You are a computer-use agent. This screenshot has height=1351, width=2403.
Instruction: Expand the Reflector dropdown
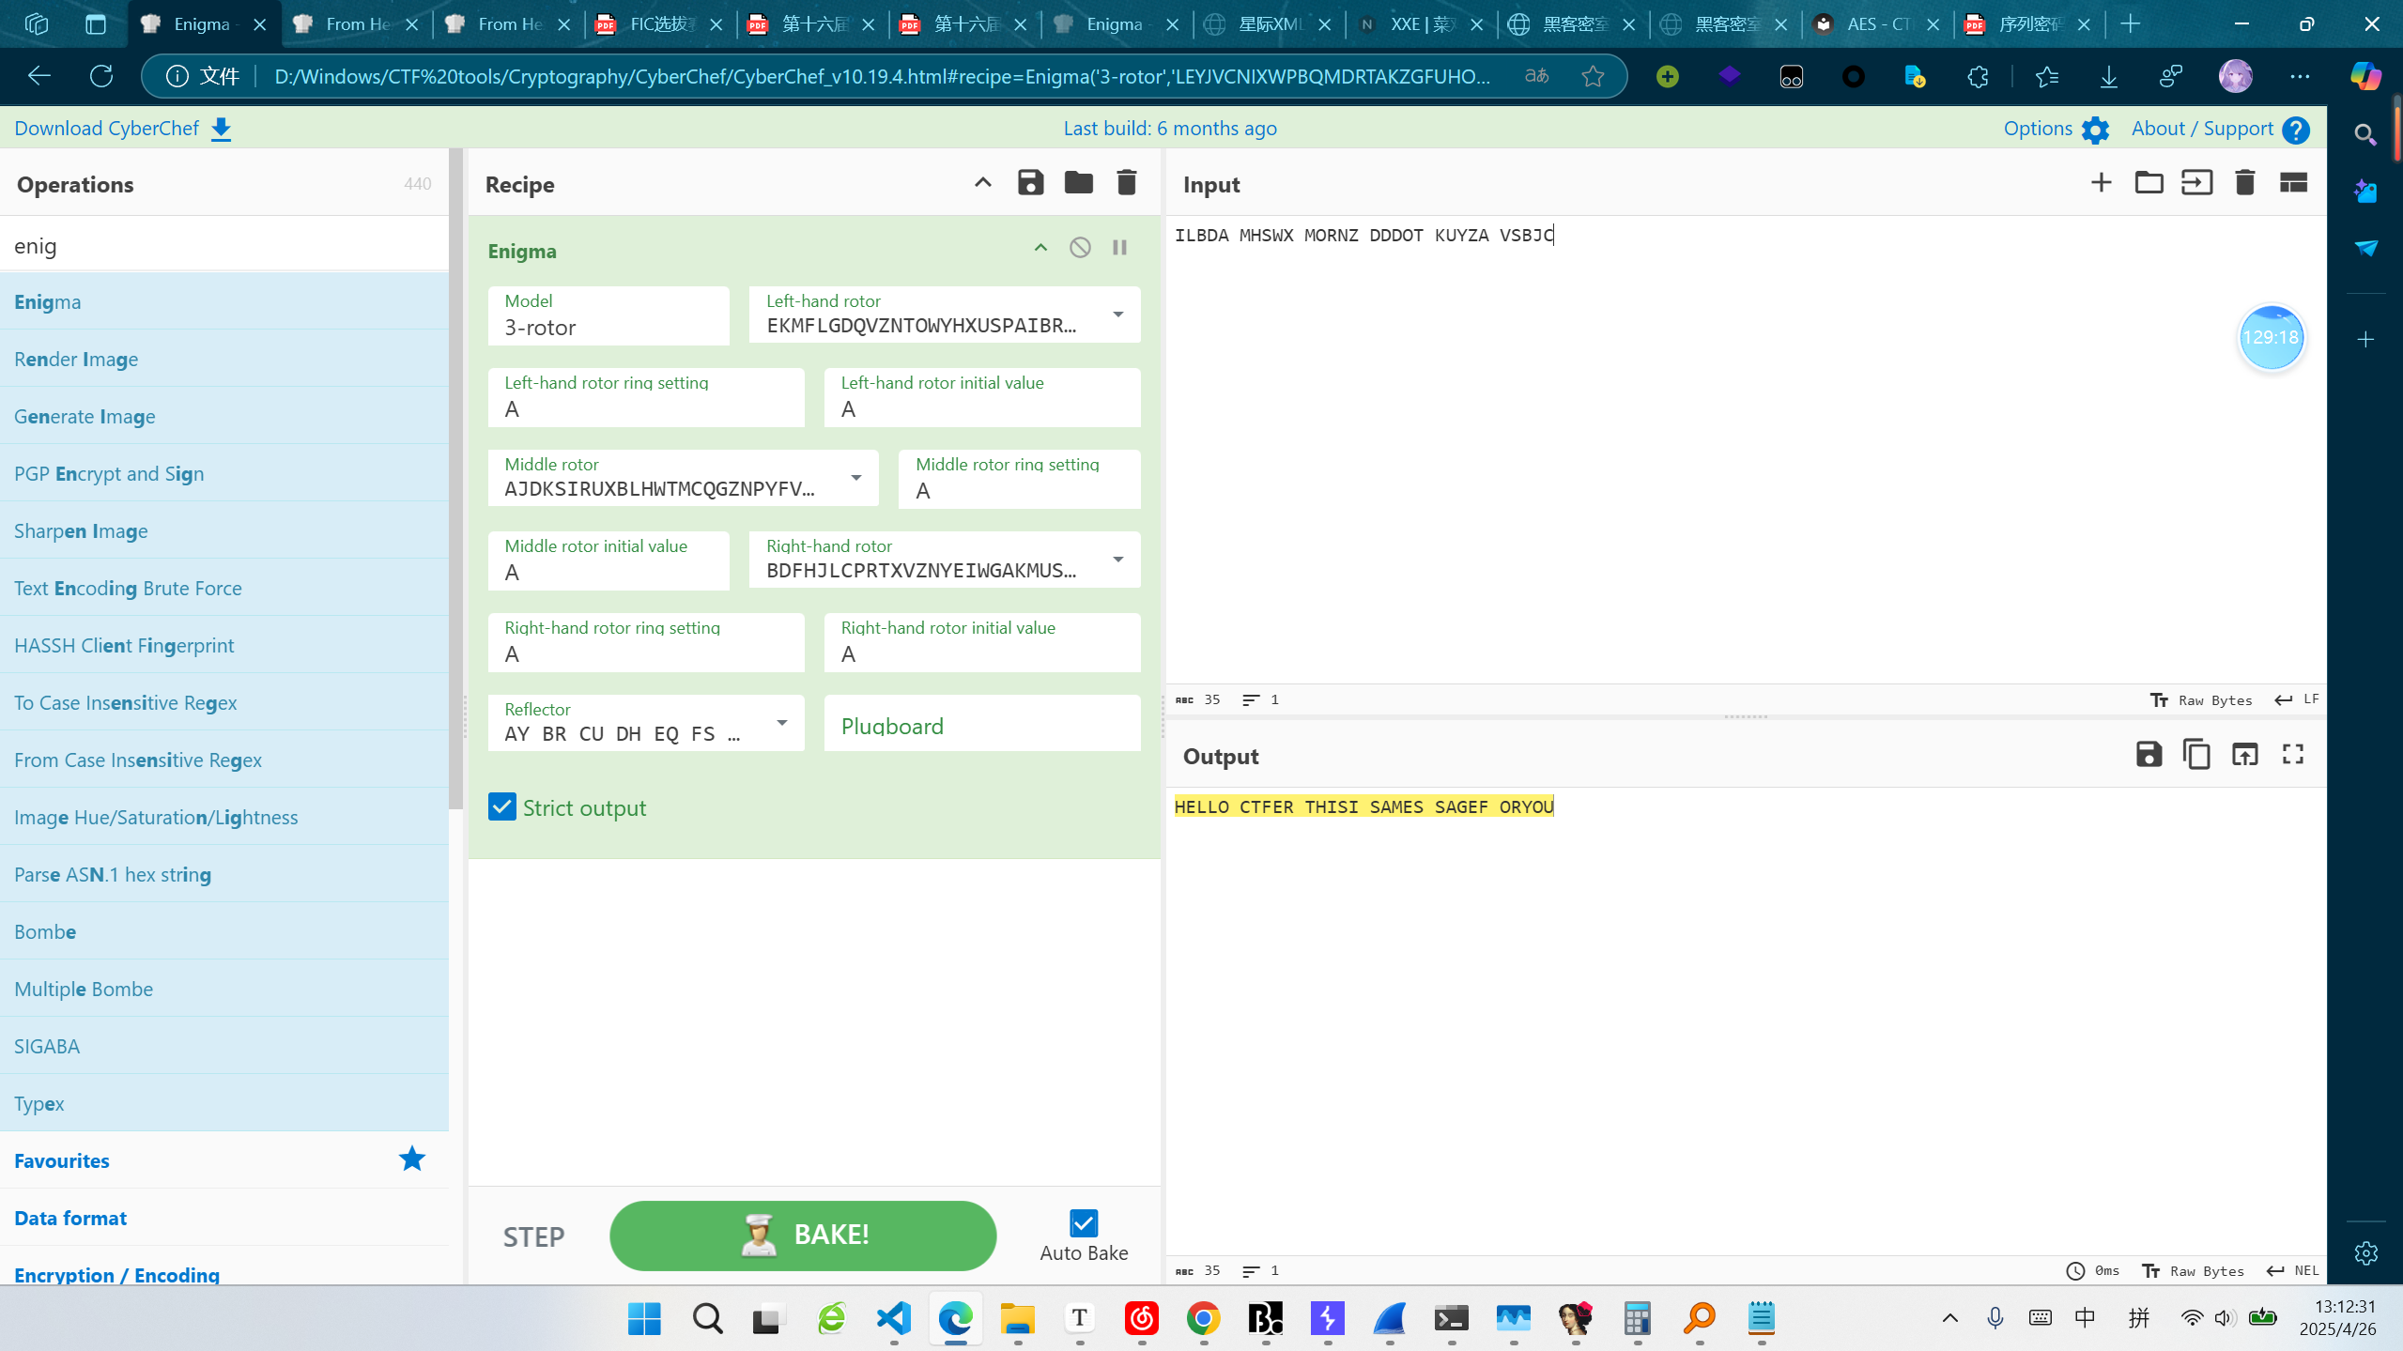[x=781, y=723]
